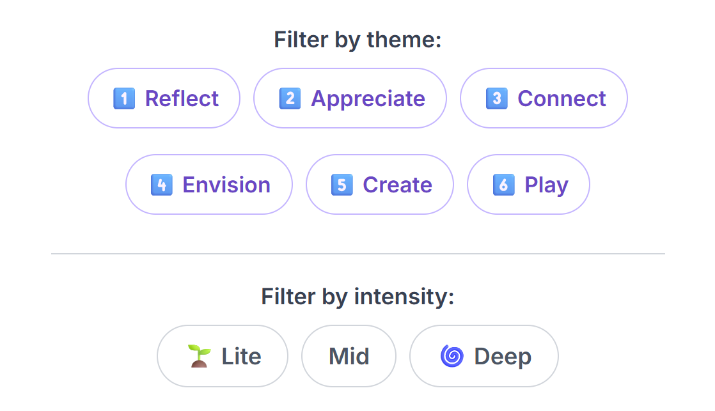Click the Filter by theme heading
Image resolution: width=715 pixels, height=411 pixels.
[x=357, y=40]
